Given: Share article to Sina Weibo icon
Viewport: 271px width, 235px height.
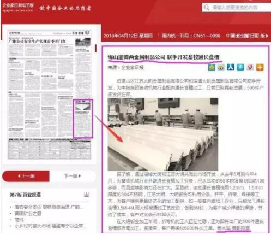Looking at the screenshot, I should coord(221,67).
